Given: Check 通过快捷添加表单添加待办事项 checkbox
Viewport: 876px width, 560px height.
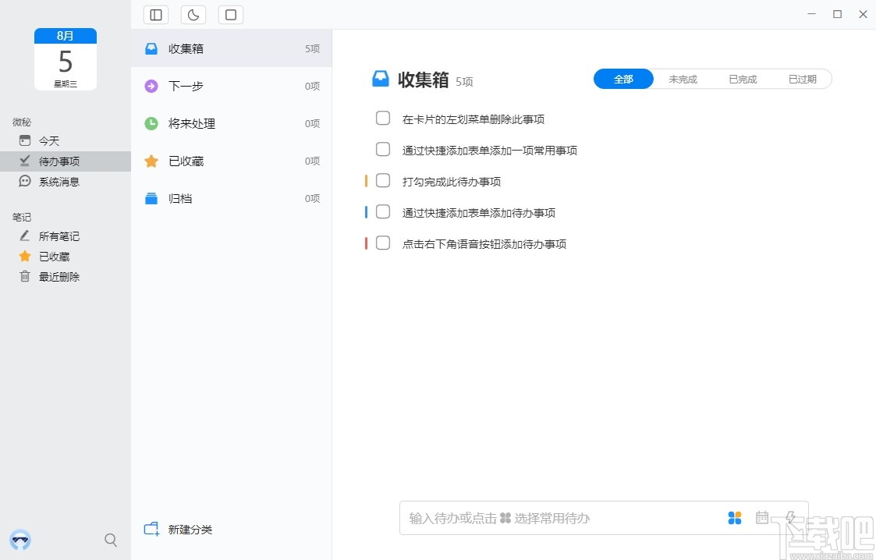Looking at the screenshot, I should (383, 211).
